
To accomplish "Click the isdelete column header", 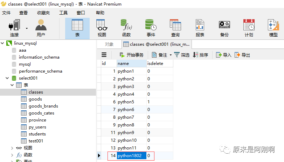I will 160,64.
